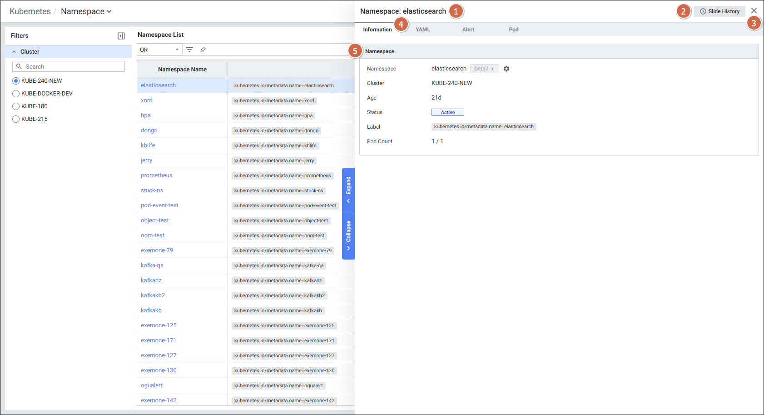This screenshot has height=415, width=764.
Task: Collapse the Cluster filter section
Action: pyautogui.click(x=14, y=52)
